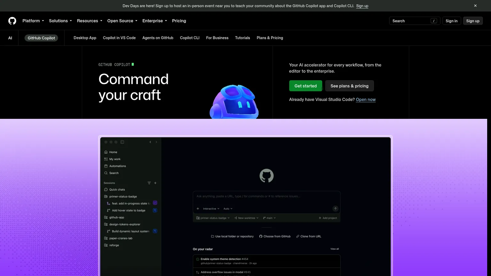
Task: Open Copilot CLI tab
Action: coord(190,38)
